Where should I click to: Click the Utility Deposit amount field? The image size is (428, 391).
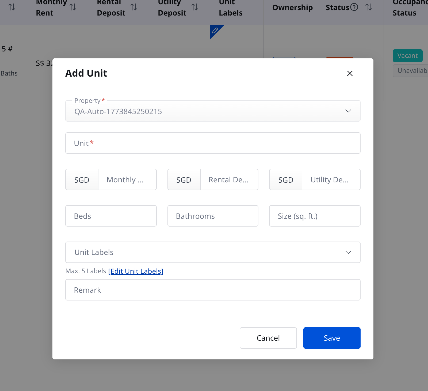331,179
